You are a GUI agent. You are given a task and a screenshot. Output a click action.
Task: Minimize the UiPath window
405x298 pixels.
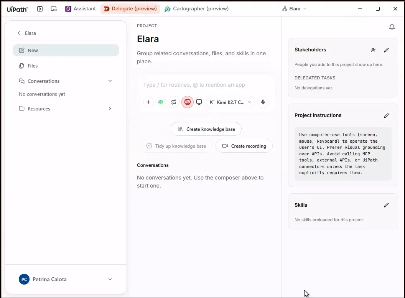360,9
